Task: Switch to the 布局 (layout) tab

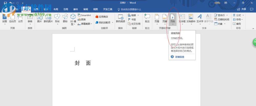Action: [x=56, y=9]
